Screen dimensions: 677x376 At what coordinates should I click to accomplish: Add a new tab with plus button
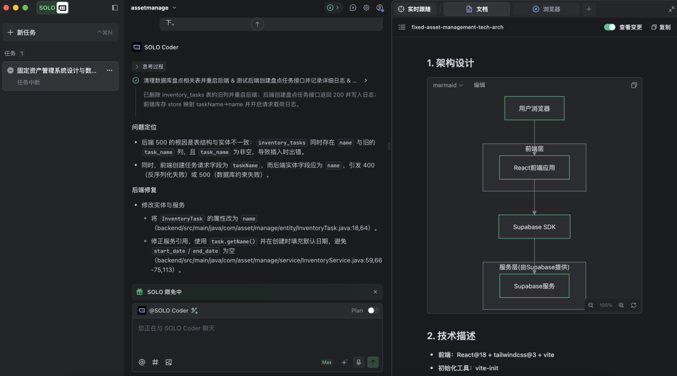[589, 9]
